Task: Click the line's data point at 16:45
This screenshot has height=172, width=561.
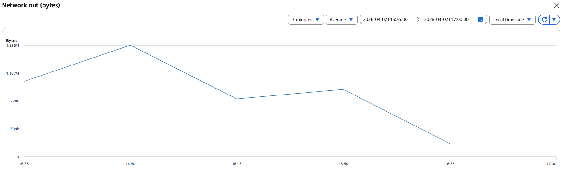Action: pos(237,99)
